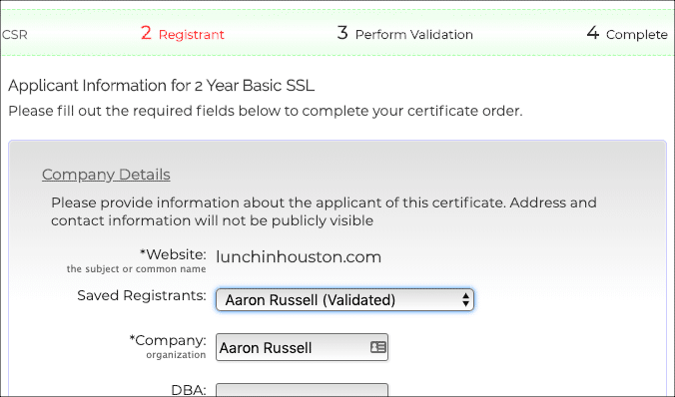
Task: Click the DBA field label
Action: [189, 390]
